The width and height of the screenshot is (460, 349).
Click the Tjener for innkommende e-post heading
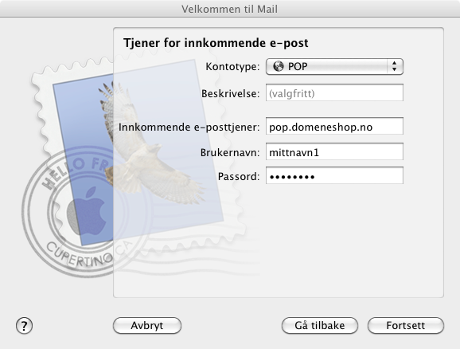(216, 43)
